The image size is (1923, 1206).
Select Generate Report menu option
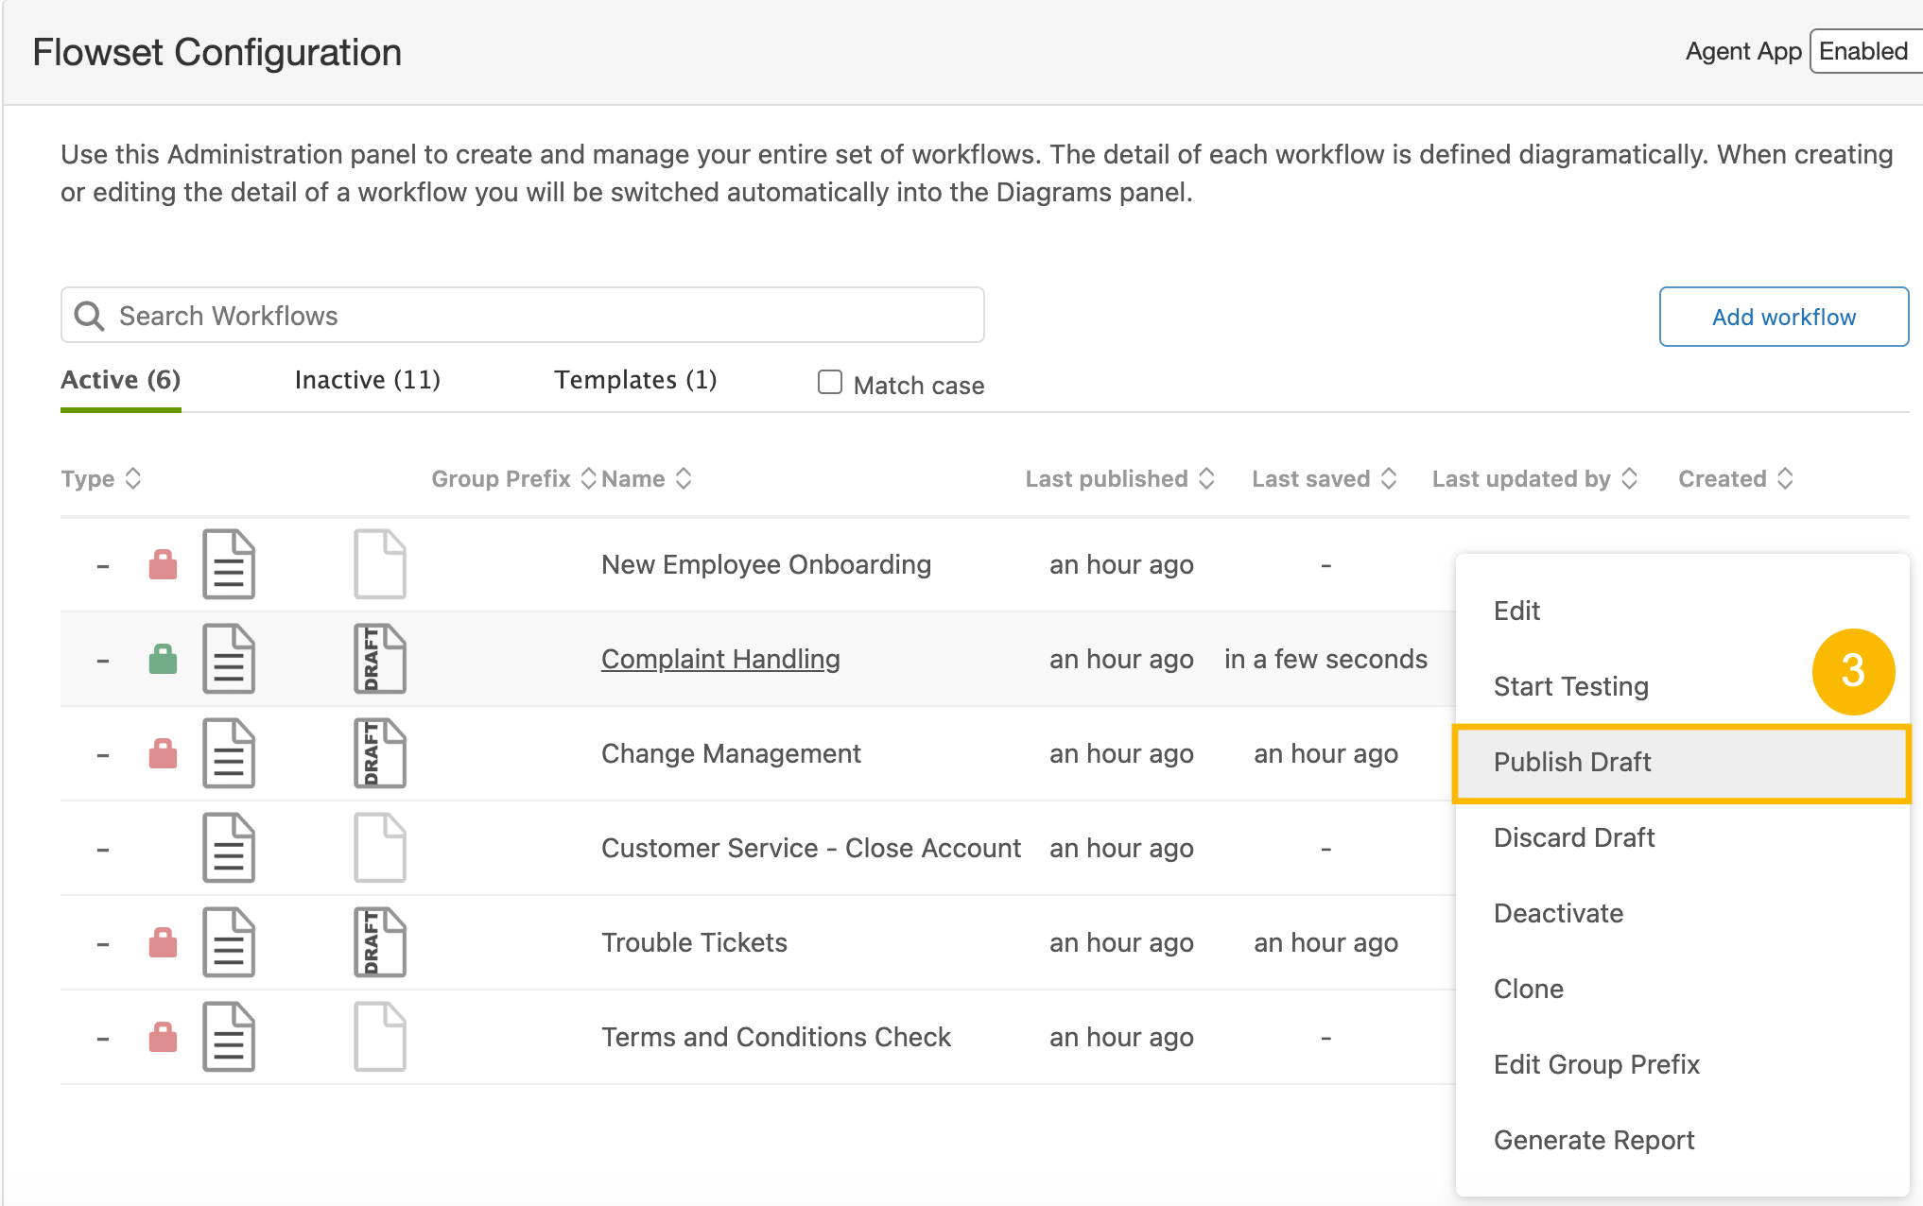tap(1682, 1140)
